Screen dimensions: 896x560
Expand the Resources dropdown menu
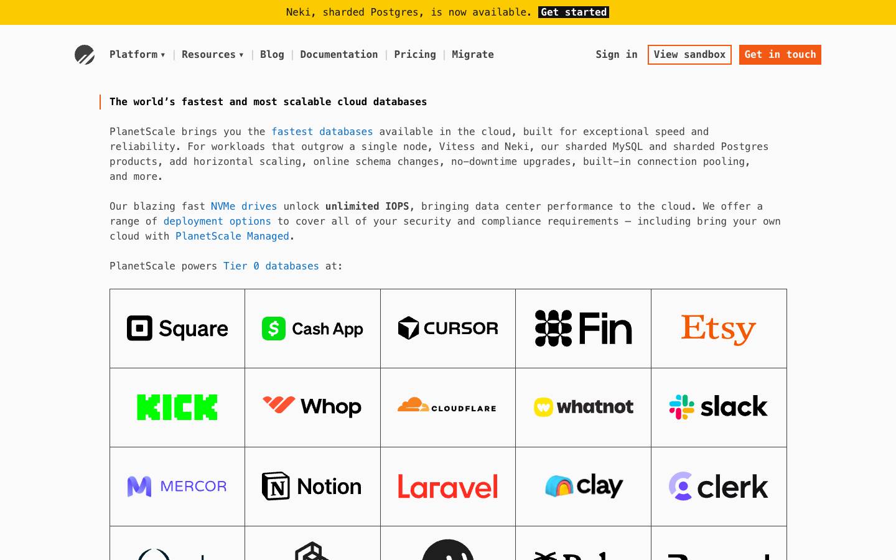point(213,55)
